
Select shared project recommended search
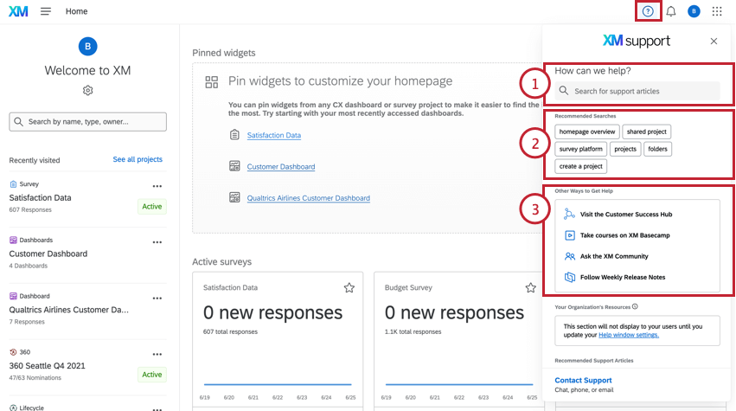[646, 132]
